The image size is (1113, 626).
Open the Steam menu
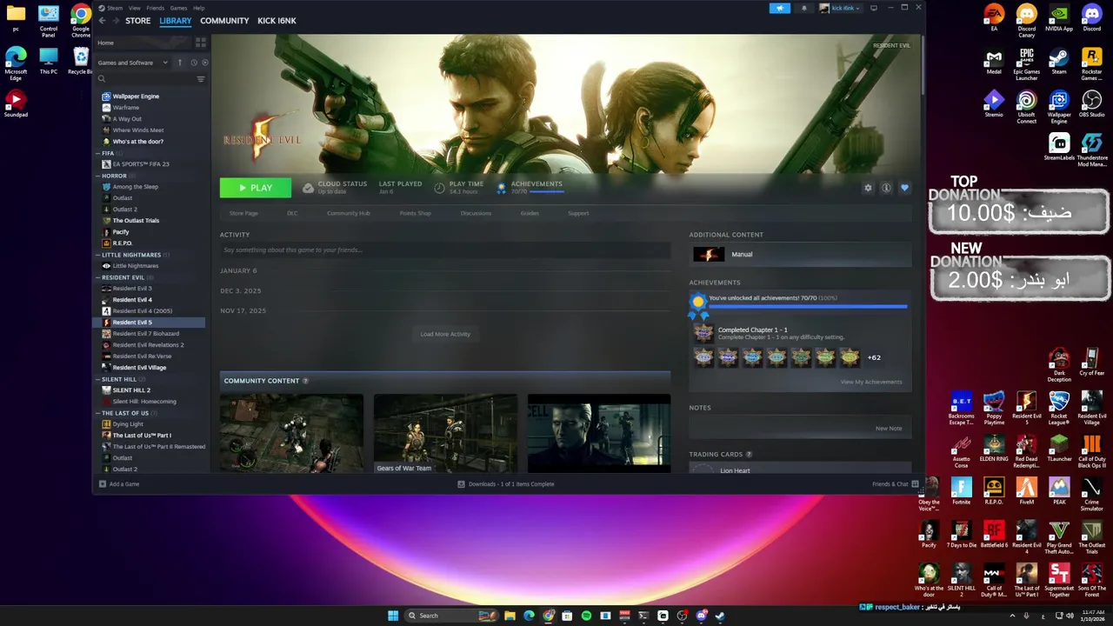[115, 8]
